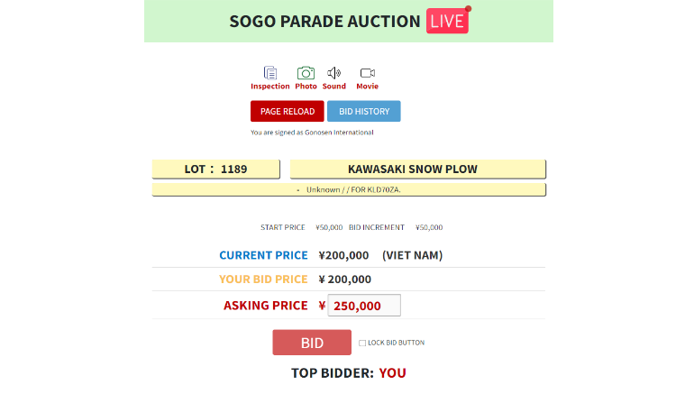This screenshot has height=394, width=694.
Task: Click the BID INCREMENT ¥50,000 text
Action: coord(396,227)
